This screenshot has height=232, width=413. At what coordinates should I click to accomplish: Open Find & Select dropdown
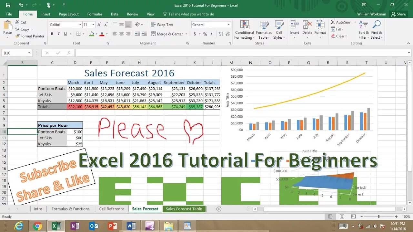(x=377, y=30)
